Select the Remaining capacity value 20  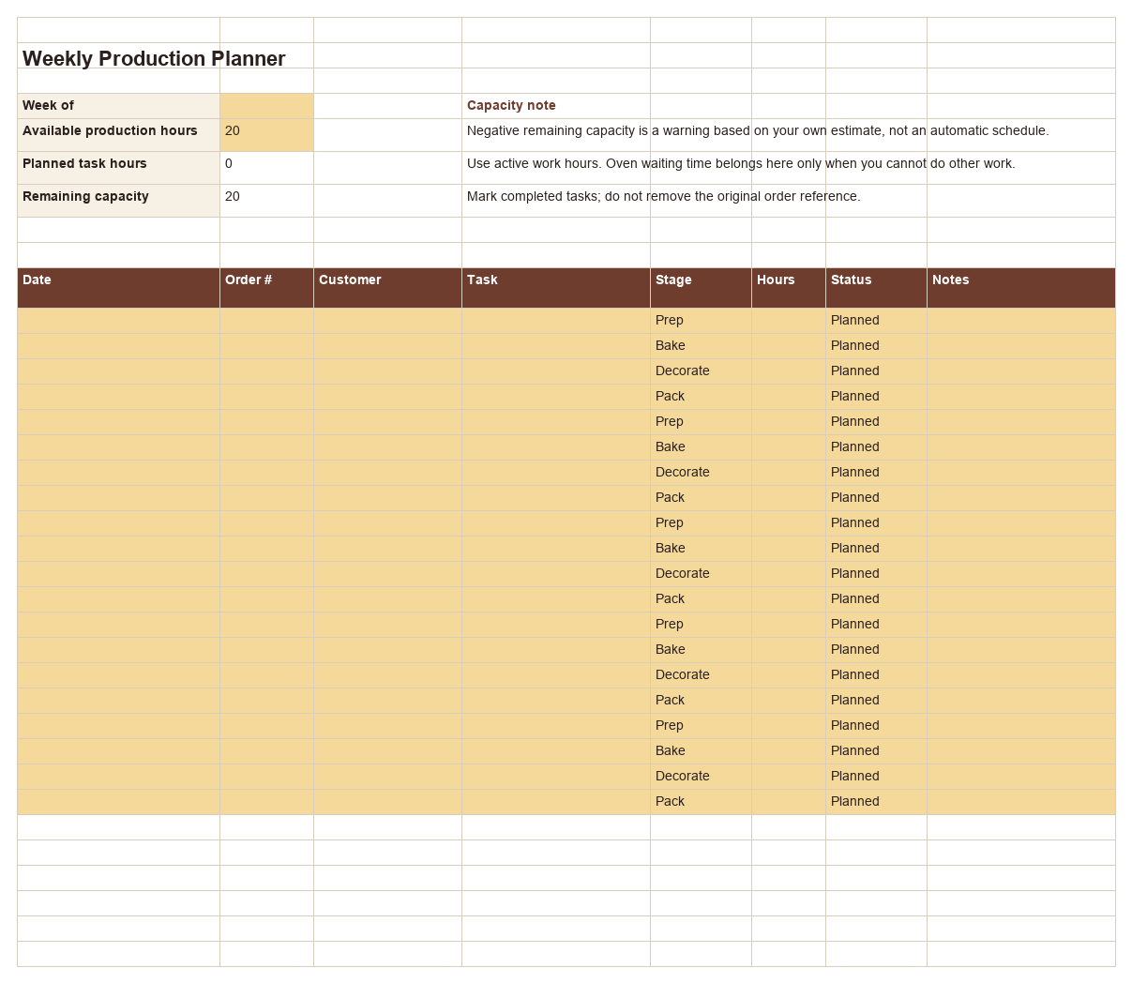coord(266,201)
